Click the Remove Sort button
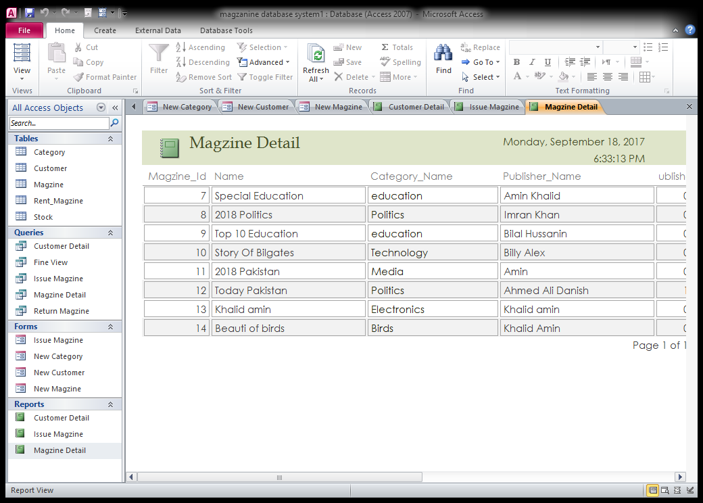Screen dimensions: 703x503 (x=203, y=76)
